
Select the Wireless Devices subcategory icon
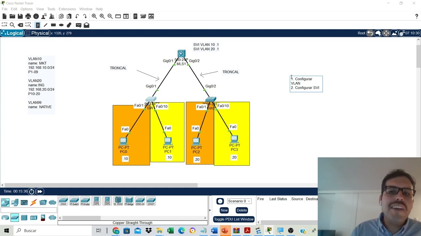pos(34,218)
